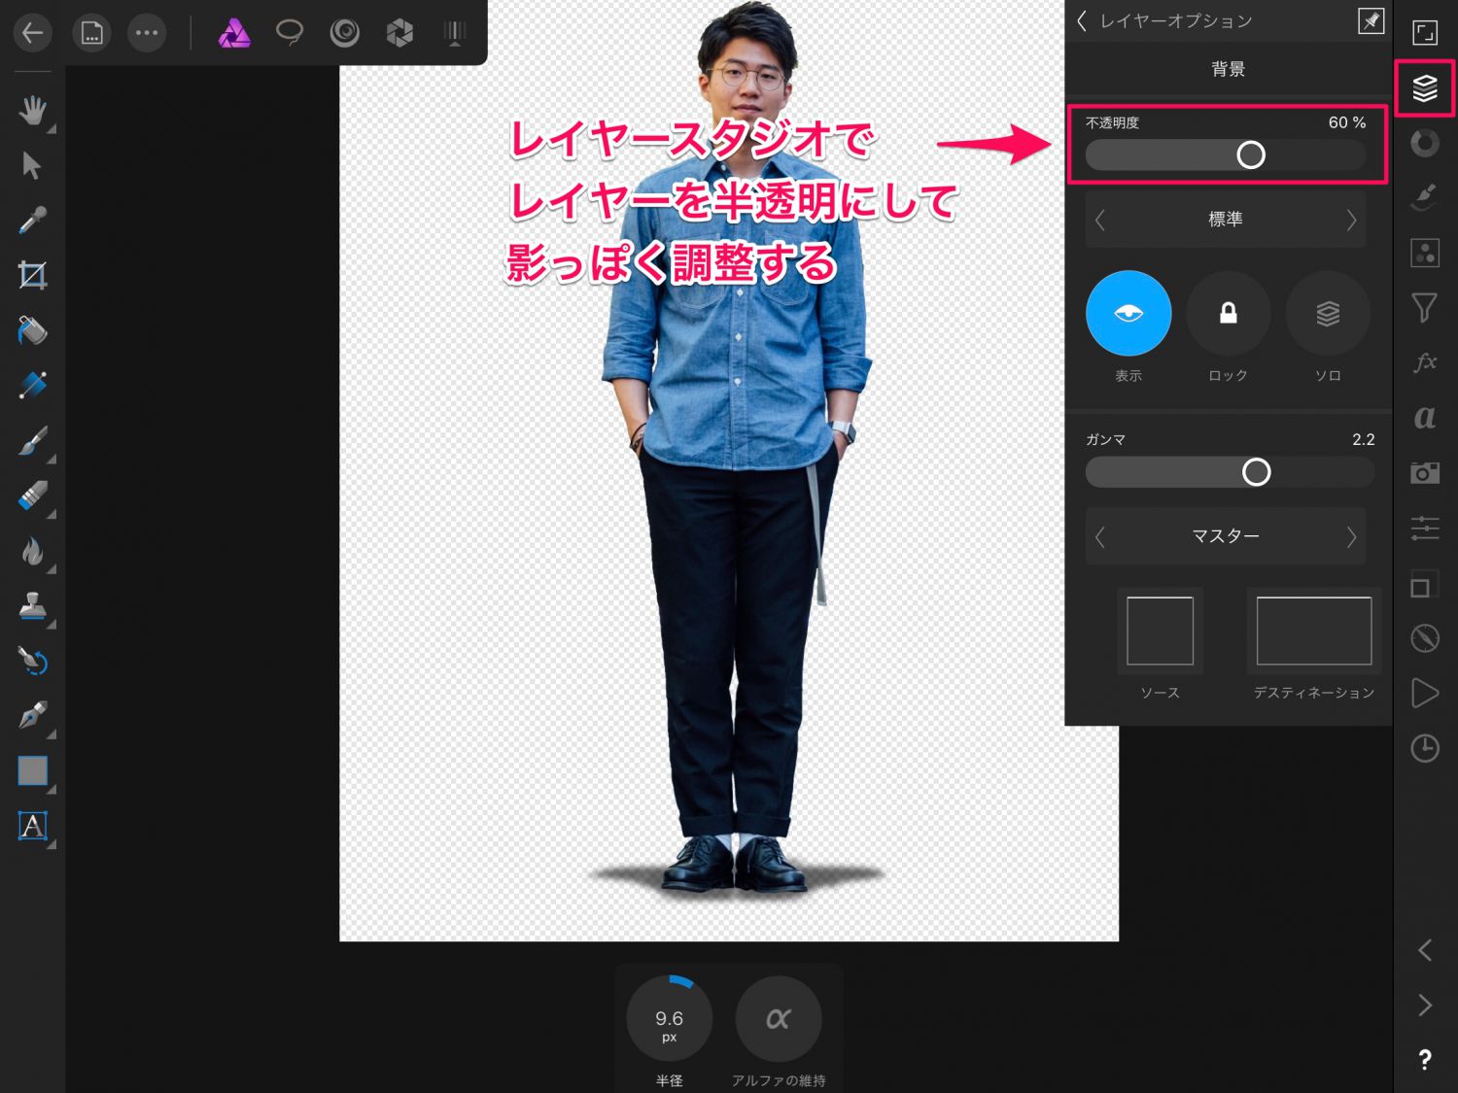Toggle layer visibility with 表示 button
1458x1093 pixels.
pyautogui.click(x=1128, y=314)
